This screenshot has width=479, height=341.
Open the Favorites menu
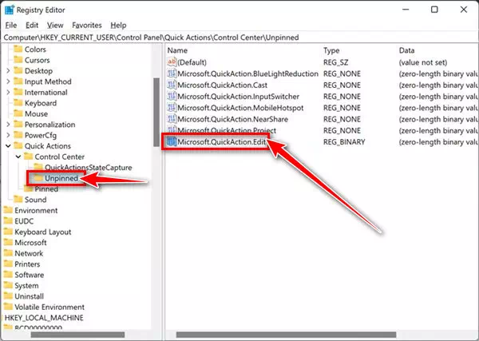pos(87,26)
